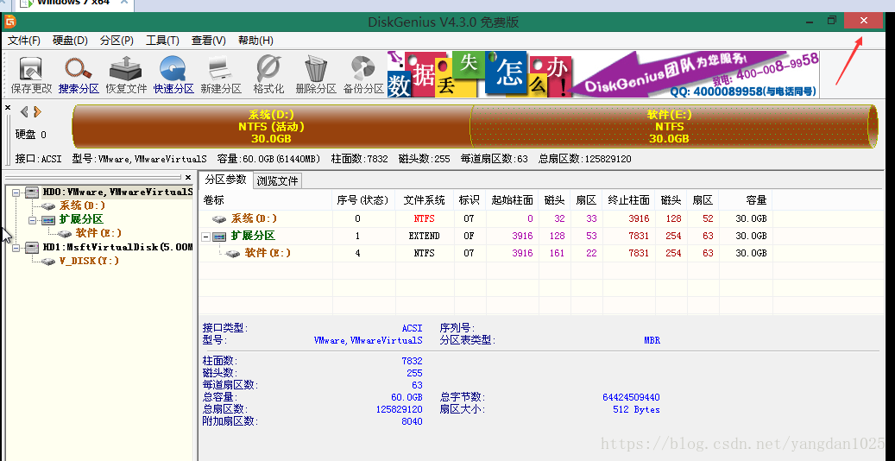This screenshot has width=895, height=461.
Task: Click the 终止柱面 column header
Action: pos(628,200)
